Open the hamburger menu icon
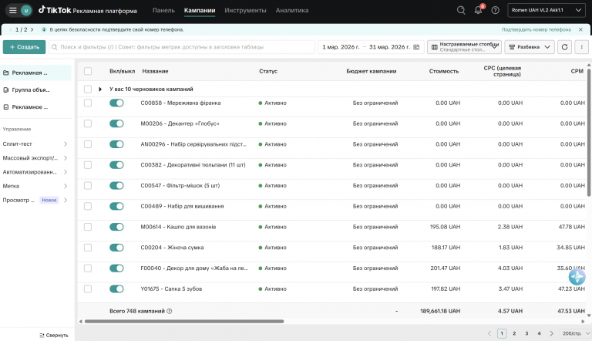Screen dimensions: 592x341 tap(13, 10)
